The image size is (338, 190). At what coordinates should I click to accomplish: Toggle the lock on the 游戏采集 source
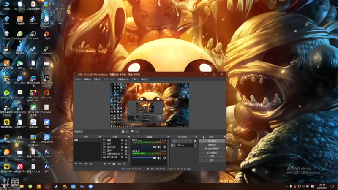(126, 147)
